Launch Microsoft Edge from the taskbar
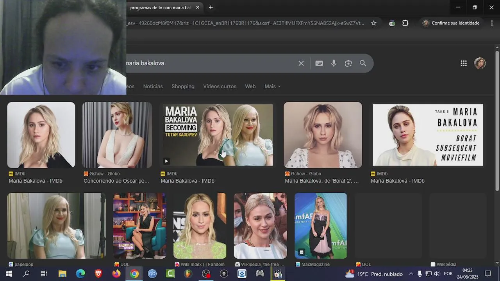Screen dimensions: 500x281 tap(80, 274)
